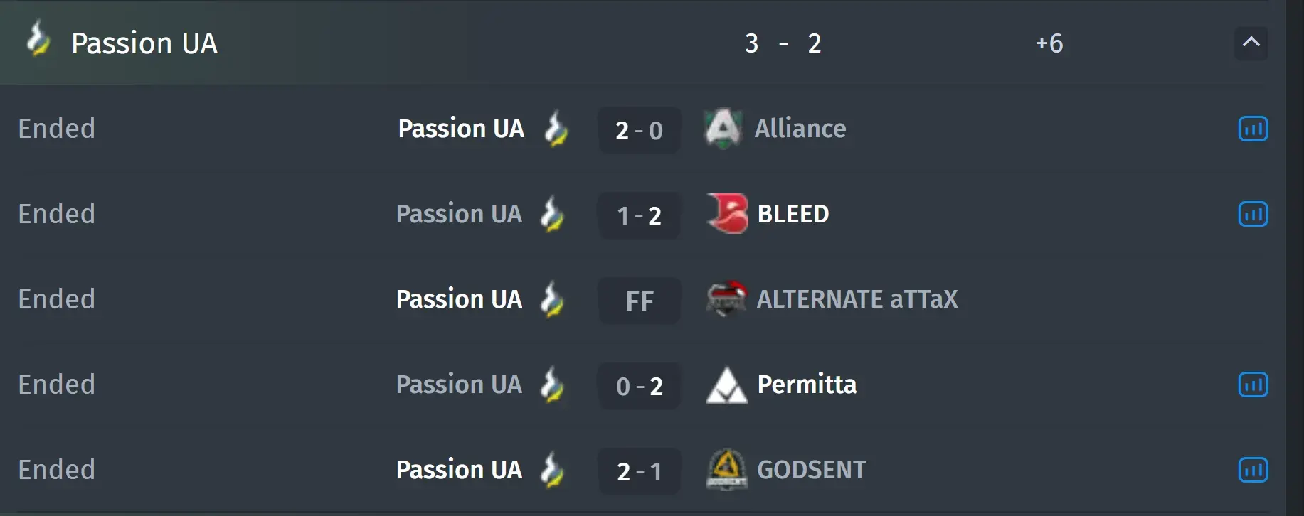Open the Alliance team link
This screenshot has height=516, width=1304.
(800, 129)
